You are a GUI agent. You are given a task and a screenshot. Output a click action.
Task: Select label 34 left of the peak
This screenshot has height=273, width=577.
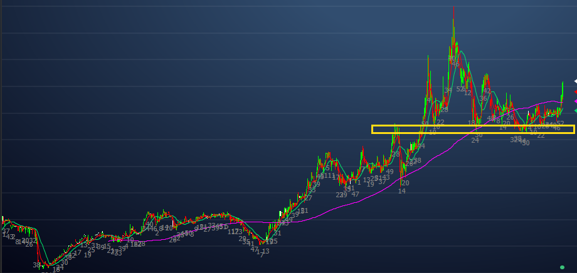click(x=448, y=90)
